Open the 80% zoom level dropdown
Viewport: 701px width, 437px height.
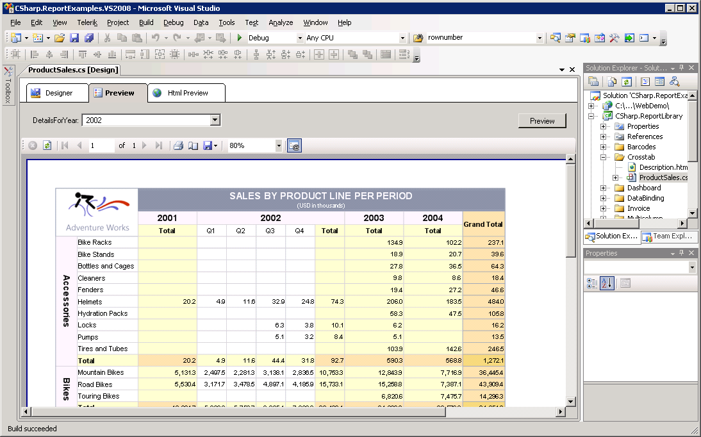coord(278,146)
